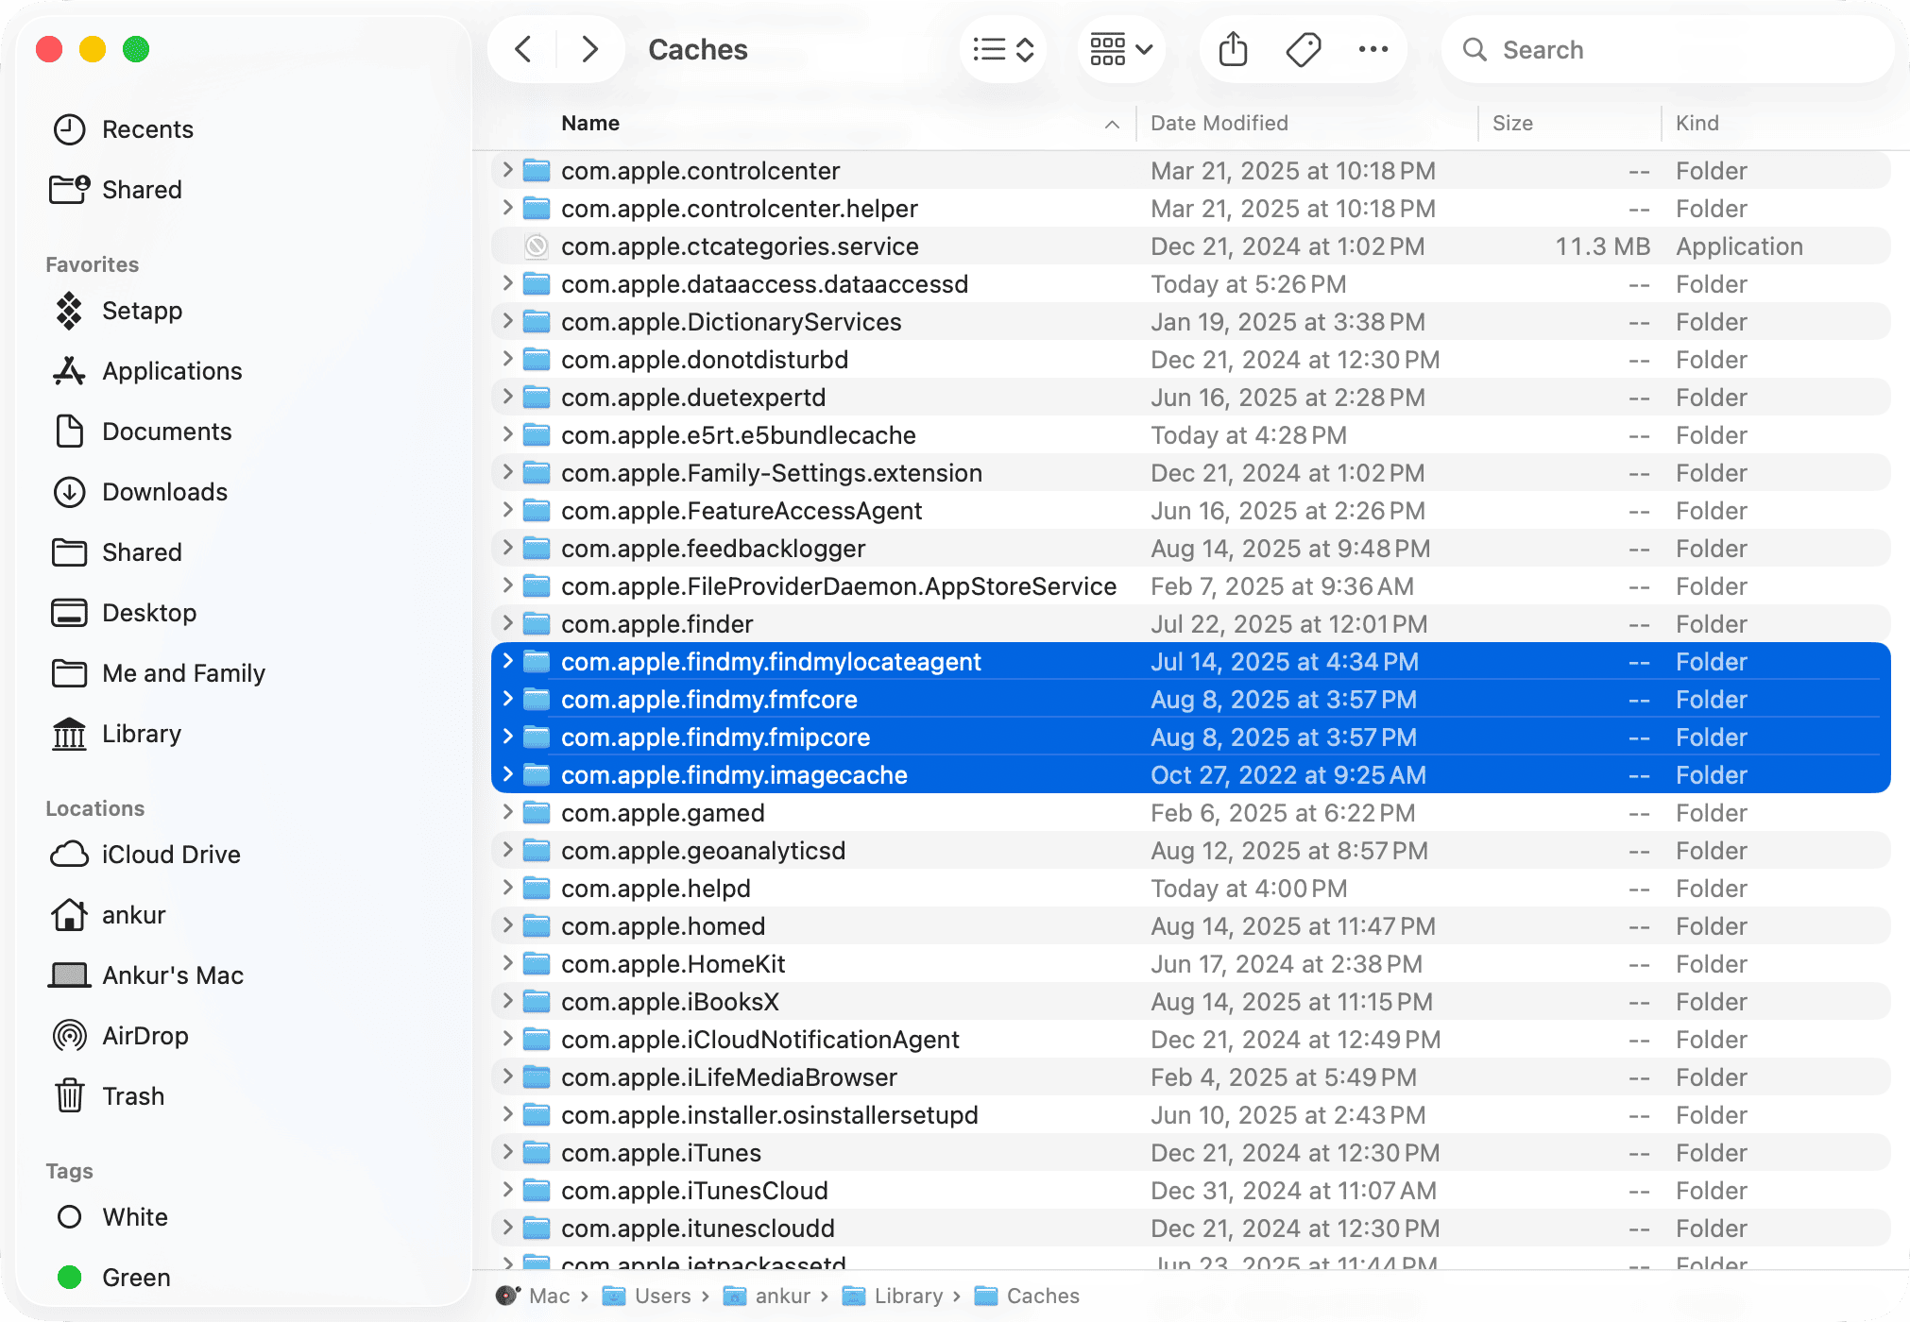Click the Share icon in the toolbar
This screenshot has height=1322, width=1910.
click(1232, 49)
